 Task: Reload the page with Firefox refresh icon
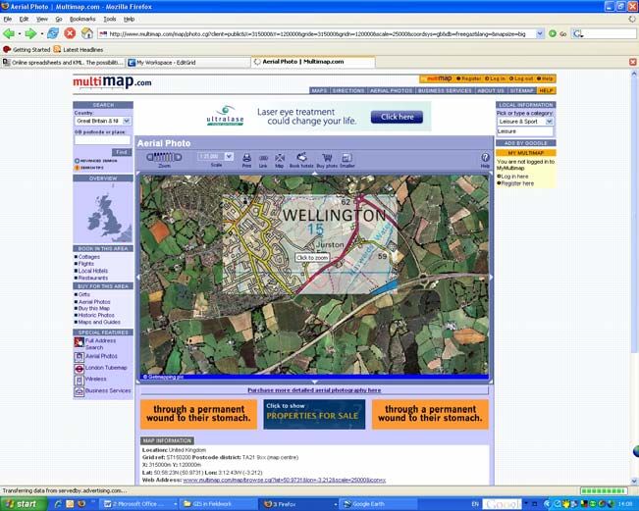[53, 33]
